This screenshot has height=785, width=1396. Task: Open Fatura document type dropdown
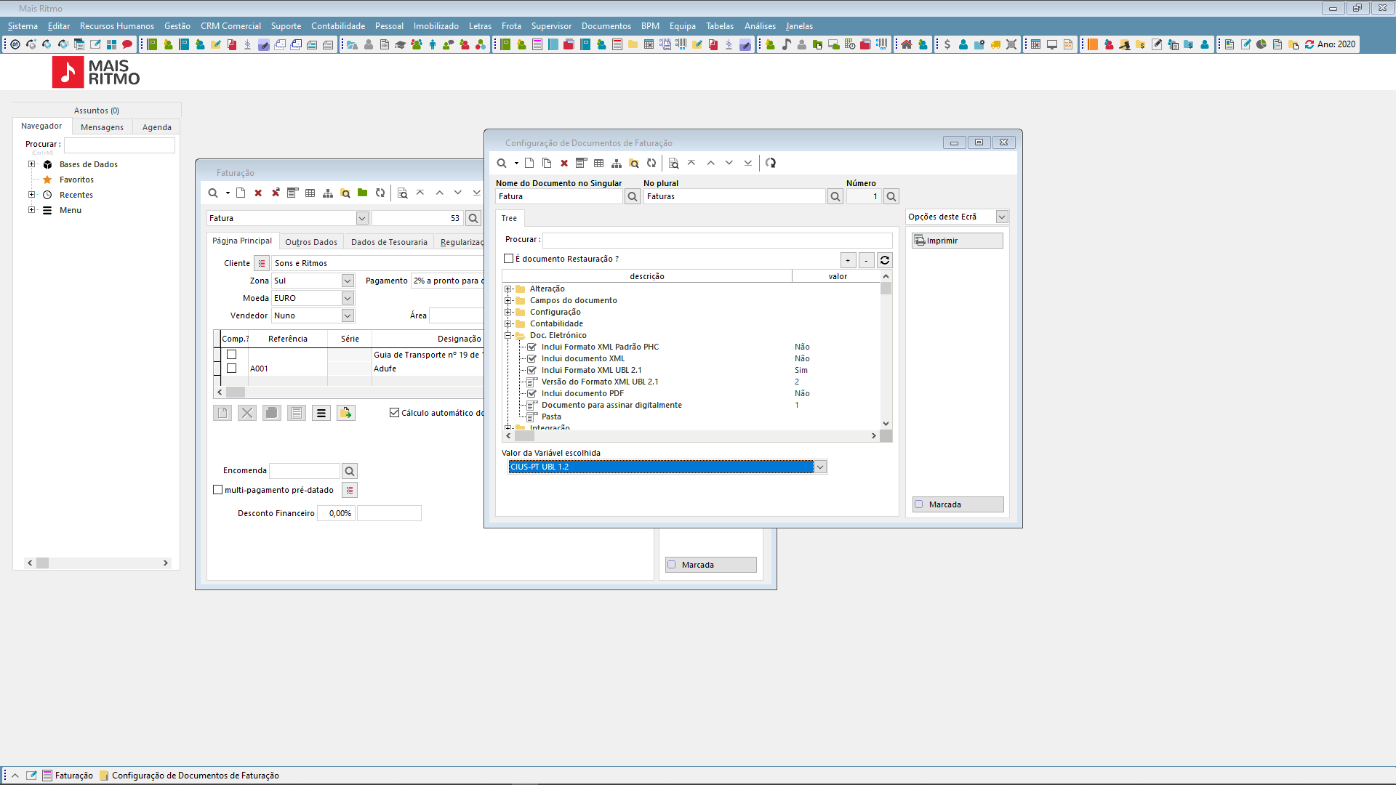[362, 218]
